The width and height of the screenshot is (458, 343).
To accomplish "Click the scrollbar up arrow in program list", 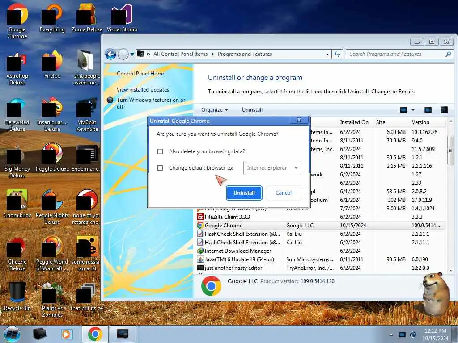I will (x=450, y=121).
